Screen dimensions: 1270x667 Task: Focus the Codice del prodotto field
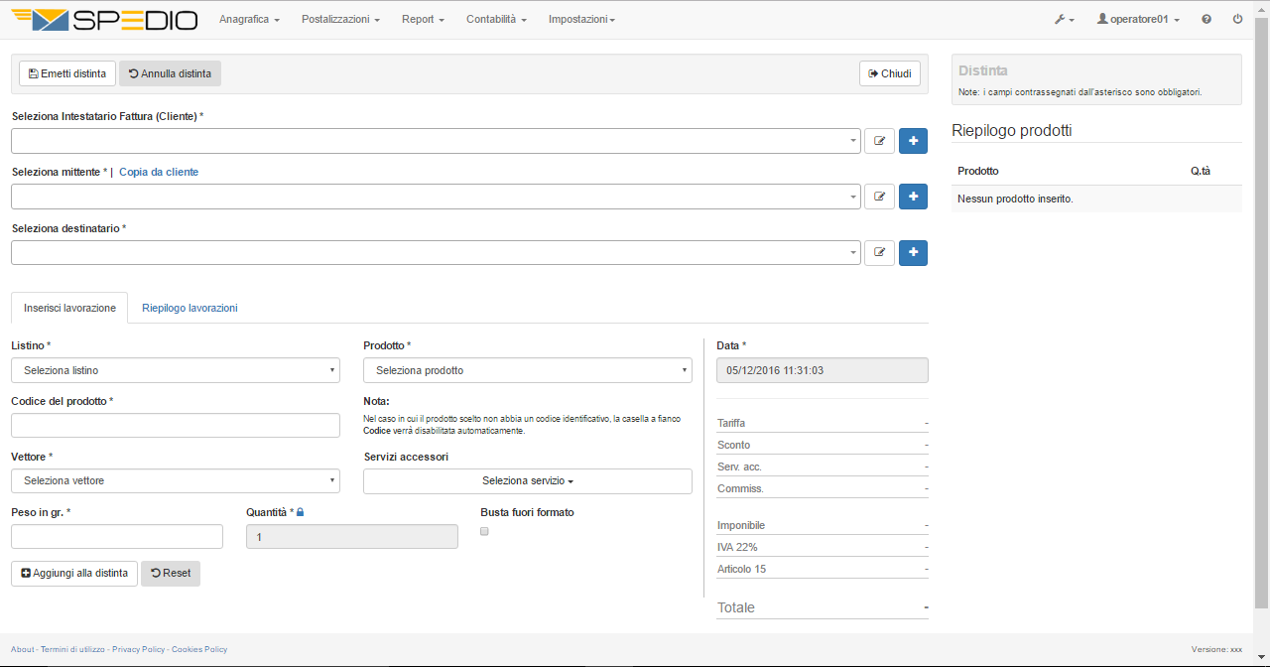[x=176, y=425]
